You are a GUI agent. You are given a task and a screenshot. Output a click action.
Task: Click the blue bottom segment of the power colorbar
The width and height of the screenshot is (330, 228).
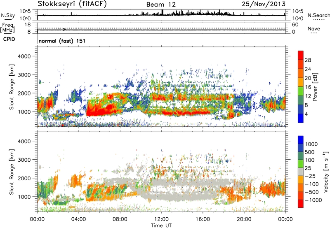301,118
